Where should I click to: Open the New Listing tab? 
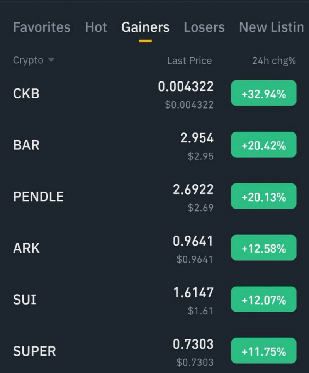tap(271, 27)
